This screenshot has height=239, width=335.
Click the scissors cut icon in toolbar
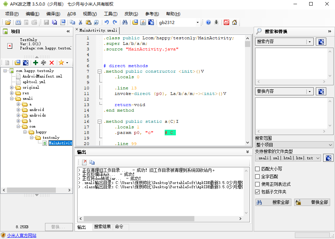[80, 23]
